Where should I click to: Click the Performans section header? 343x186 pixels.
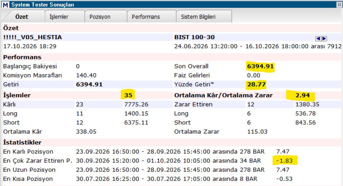[22, 57]
